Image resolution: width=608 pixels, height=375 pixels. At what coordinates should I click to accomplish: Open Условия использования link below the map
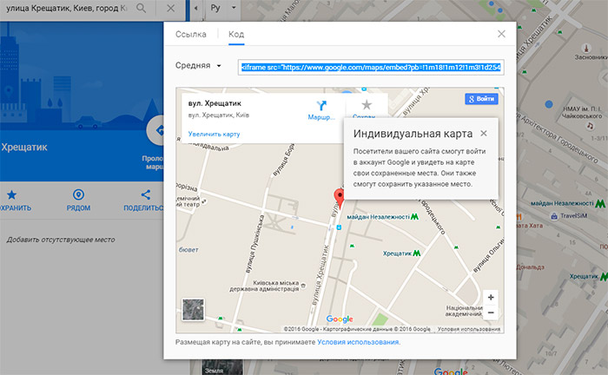pyautogui.click(x=358, y=342)
